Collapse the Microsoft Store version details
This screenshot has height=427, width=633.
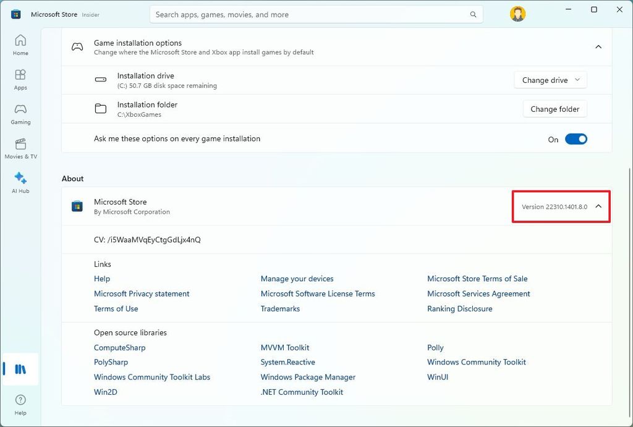pyautogui.click(x=598, y=206)
